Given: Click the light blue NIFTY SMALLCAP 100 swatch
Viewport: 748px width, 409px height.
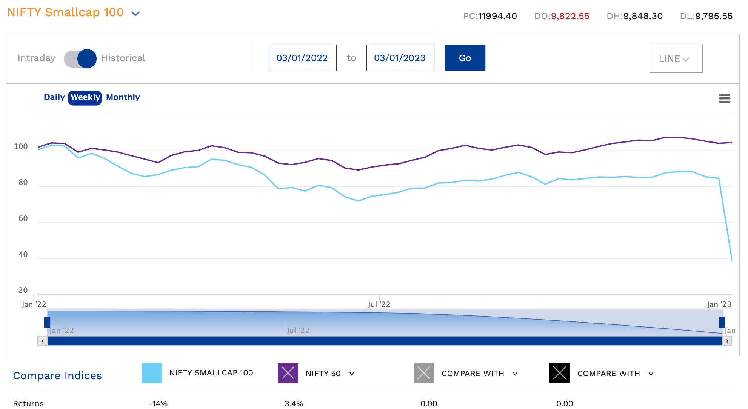Looking at the screenshot, I should [152, 373].
